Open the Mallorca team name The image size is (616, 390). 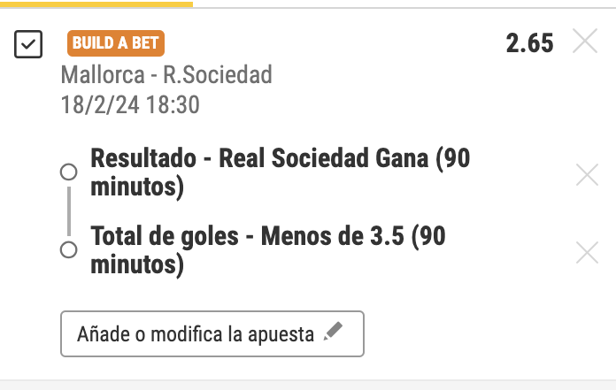pyautogui.click(x=103, y=74)
